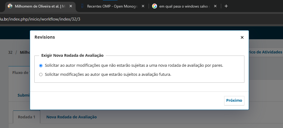The image size is (283, 128).
Task: Click the 'Fluxo de' workflow tab
Action: (19, 72)
